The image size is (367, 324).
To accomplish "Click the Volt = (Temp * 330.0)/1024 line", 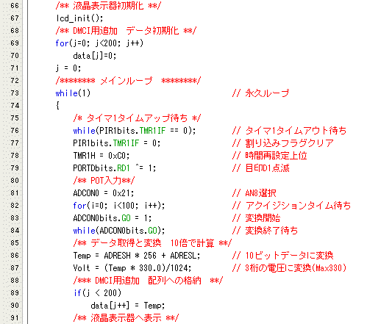I will pos(132,268).
